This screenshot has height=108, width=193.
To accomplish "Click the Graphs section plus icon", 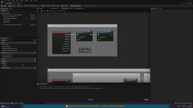I will (x=35, y=43).
